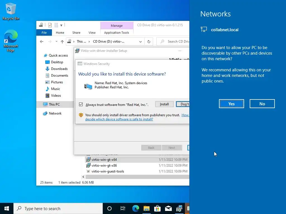
Task: Launch Microsoft Edge from the desktop shortcut
Action: 11,41
